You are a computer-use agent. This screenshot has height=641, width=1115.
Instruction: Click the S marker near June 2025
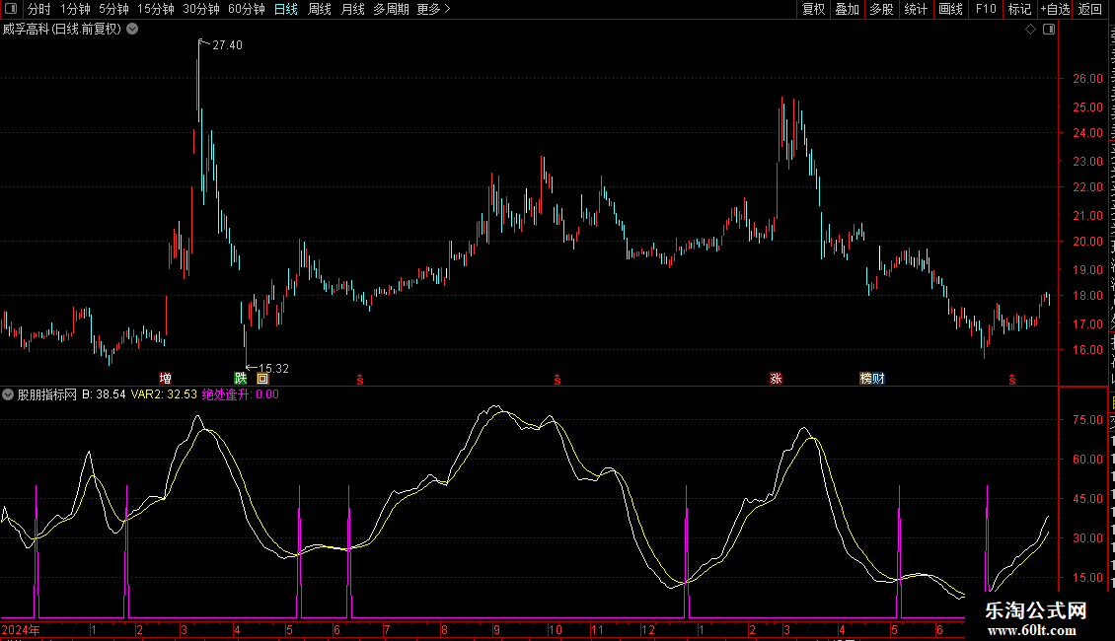pyautogui.click(x=1012, y=381)
